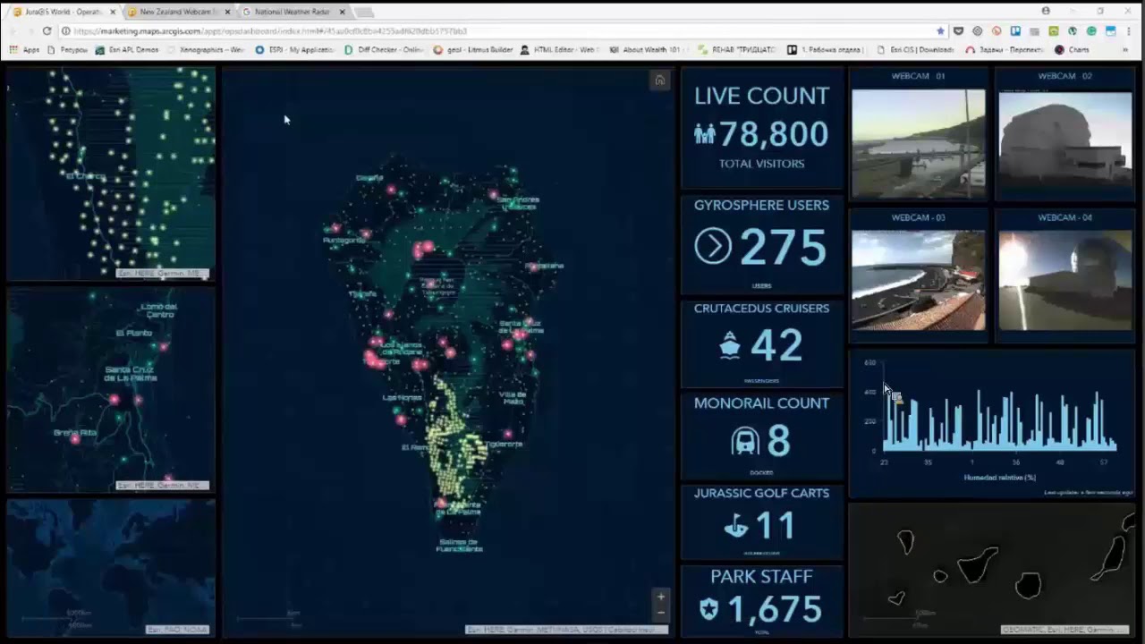1145x644 pixels.
Task: Click the Gyrosphere Users arrow icon
Action: click(x=713, y=247)
